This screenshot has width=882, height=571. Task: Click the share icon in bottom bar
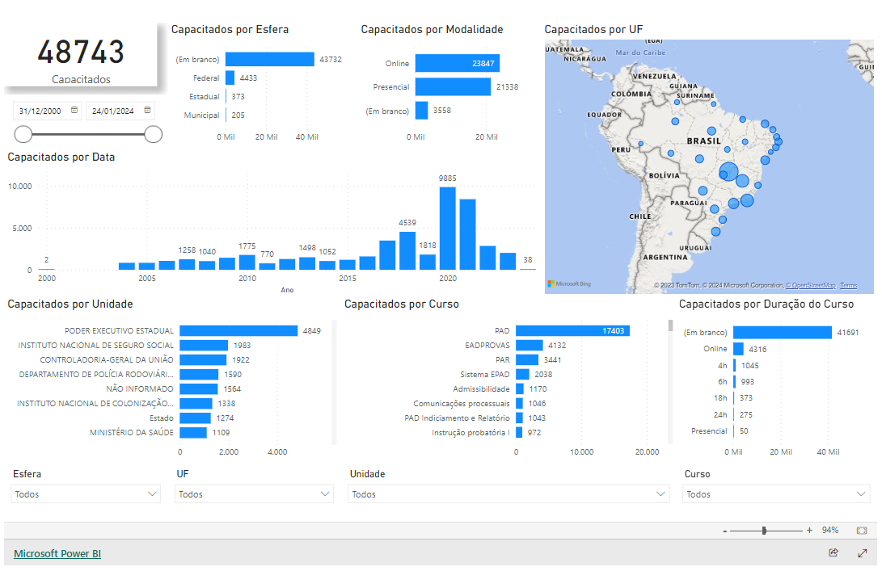pos(833,553)
